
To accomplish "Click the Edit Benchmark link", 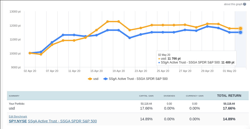I will [18, 116].
